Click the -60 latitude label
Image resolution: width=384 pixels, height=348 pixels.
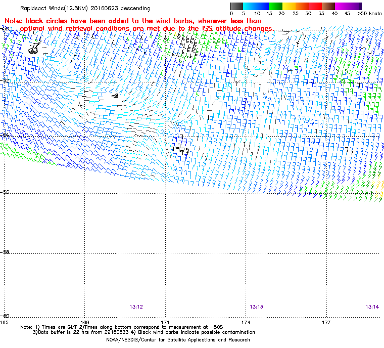tap(5, 316)
